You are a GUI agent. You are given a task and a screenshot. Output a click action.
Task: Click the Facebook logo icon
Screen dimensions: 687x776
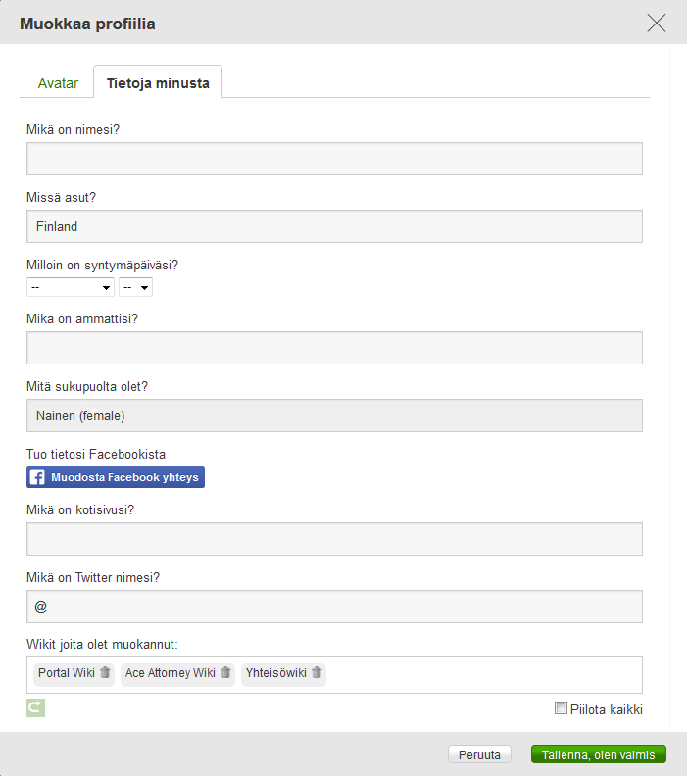pyautogui.click(x=37, y=477)
